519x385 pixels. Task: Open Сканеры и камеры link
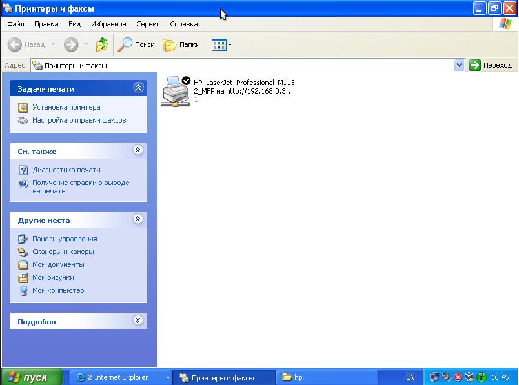pyautogui.click(x=63, y=252)
